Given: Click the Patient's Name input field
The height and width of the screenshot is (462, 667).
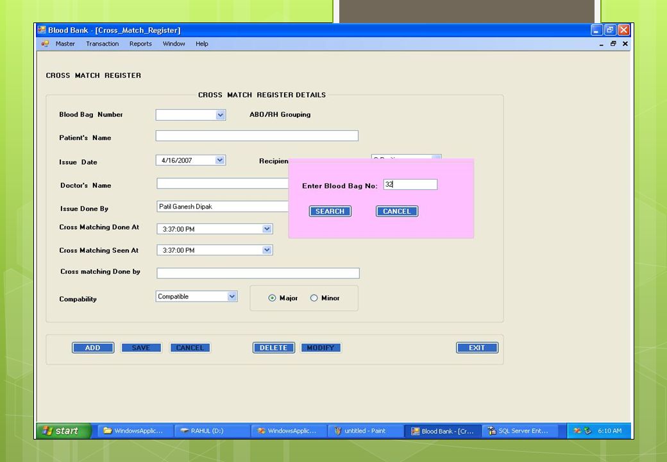Looking at the screenshot, I should [257, 135].
